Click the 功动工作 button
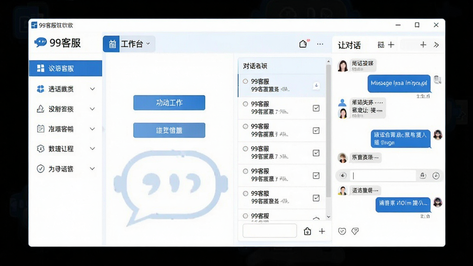 point(169,103)
